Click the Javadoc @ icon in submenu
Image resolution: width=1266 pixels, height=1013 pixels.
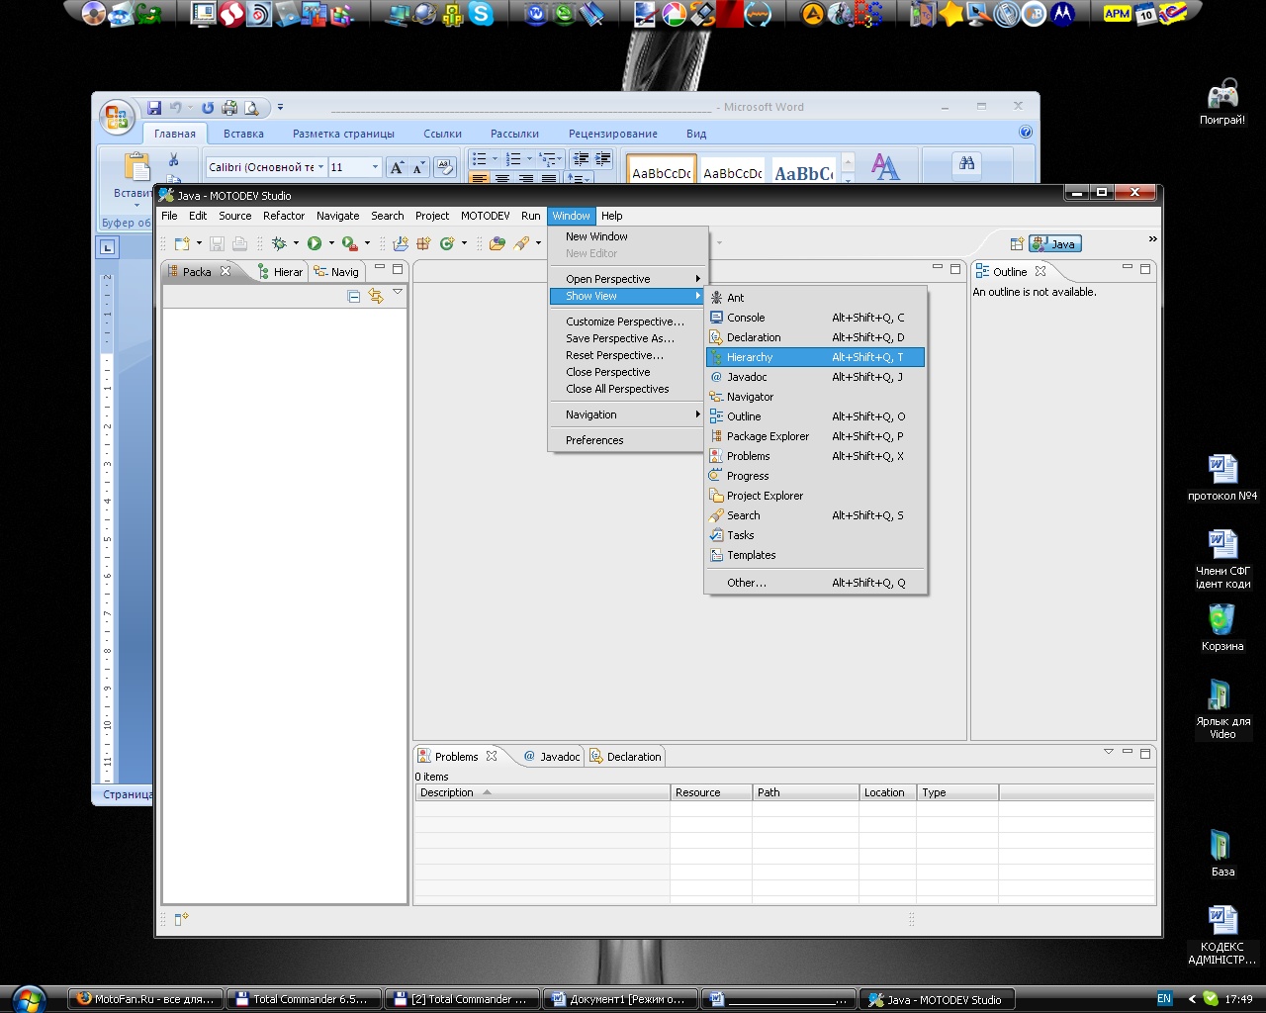coord(716,377)
